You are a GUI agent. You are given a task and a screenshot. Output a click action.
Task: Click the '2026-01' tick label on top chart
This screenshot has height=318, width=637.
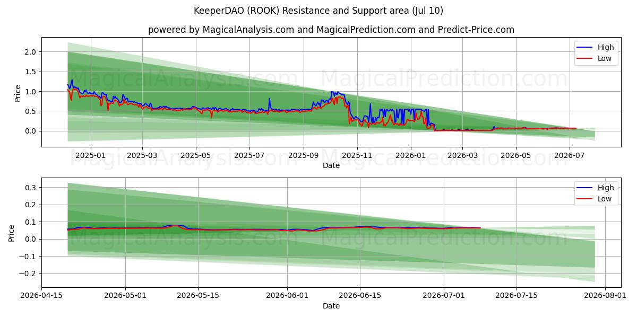pyautogui.click(x=411, y=156)
